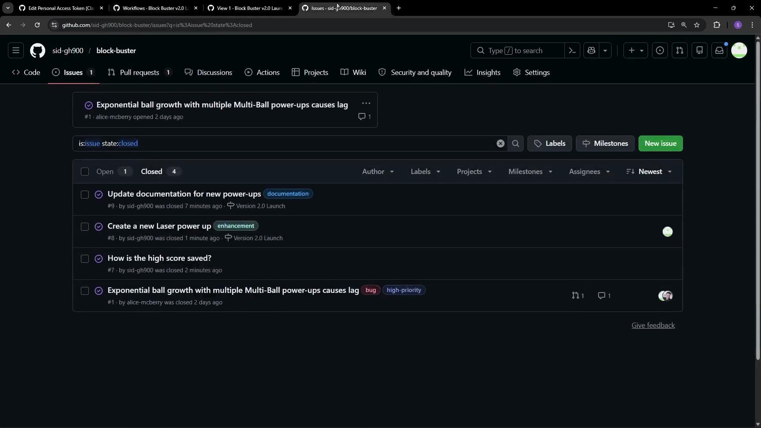This screenshot has height=428, width=761.
Task: Expand the Assignees filter dropdown
Action: click(x=589, y=172)
